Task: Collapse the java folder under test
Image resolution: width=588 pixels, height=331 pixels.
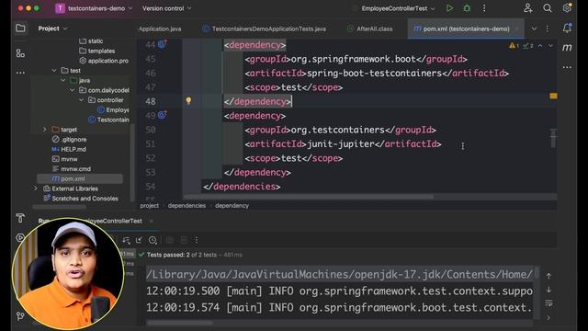Action: point(63,80)
